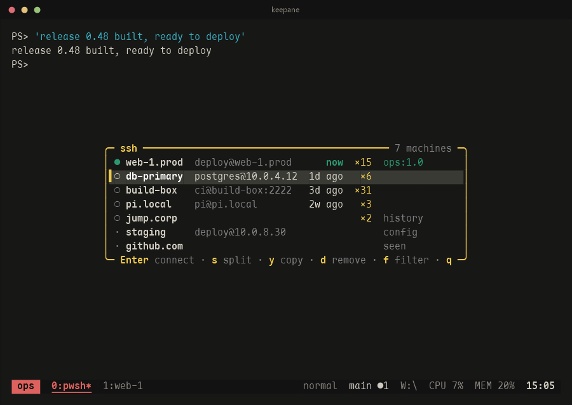Click the status circle beside pi.local
572x405 pixels.
click(x=117, y=204)
